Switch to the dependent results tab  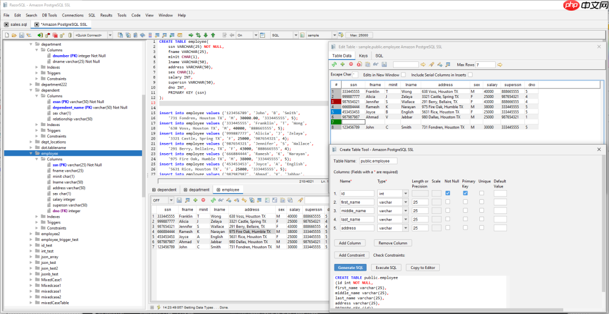coord(164,190)
